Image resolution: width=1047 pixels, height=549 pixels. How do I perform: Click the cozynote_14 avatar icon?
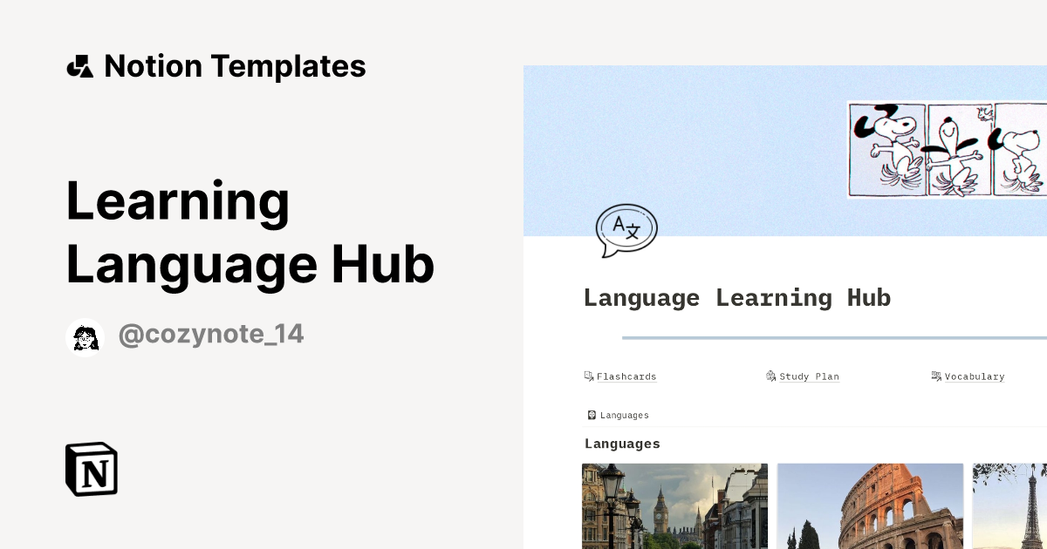[85, 336]
